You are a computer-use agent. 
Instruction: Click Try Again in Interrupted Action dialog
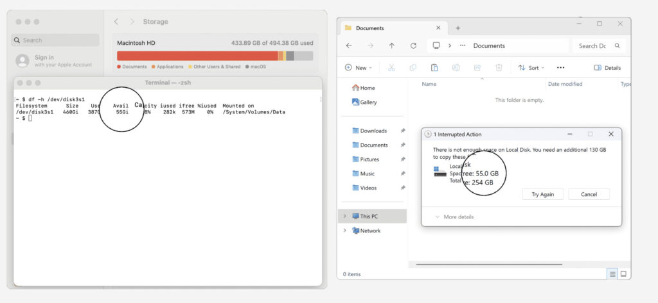coord(542,194)
